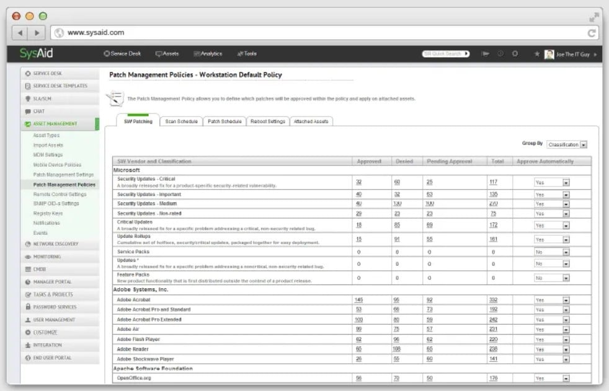Screen dimensions: 609x391
Task: Click pending count 92 for Adobe Acrobat
Action: [x=429, y=300]
